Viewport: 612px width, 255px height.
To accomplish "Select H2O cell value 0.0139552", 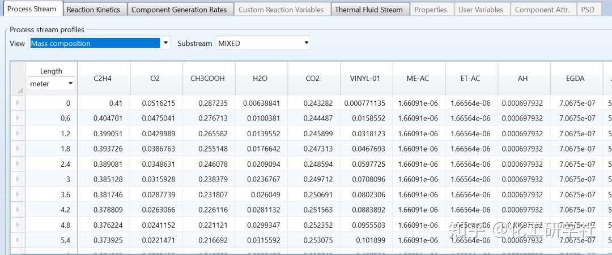I will point(261,133).
